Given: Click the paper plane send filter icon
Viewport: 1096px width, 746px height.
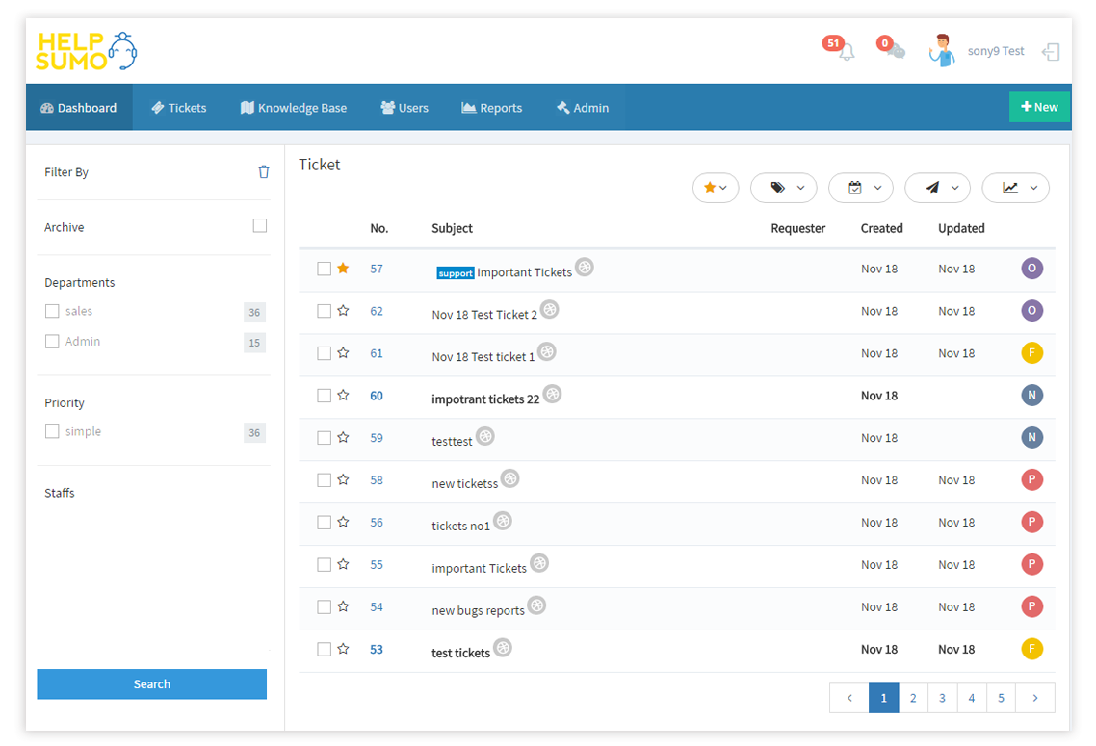Looking at the screenshot, I should click(930, 188).
